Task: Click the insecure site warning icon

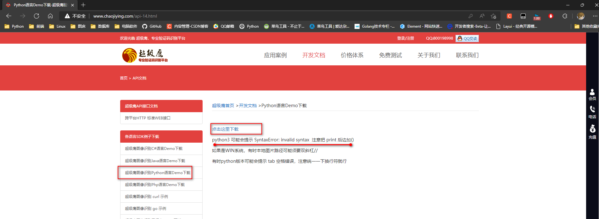Action: point(67,16)
